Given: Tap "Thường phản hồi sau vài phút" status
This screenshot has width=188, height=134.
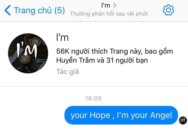Looking at the screenshot, I should 109,14.
